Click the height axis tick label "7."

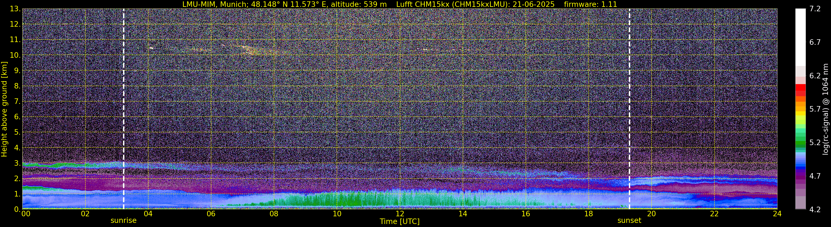pos(17,101)
